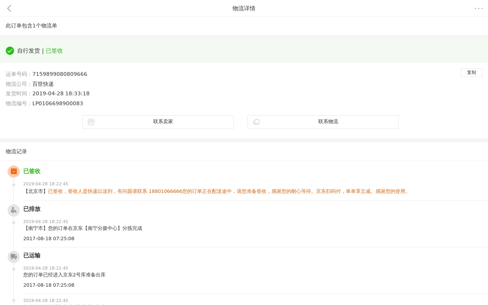The width and height of the screenshot is (488, 305).
Task: Click the 南宁分拨中心 sorting record entry
Action: point(83,228)
